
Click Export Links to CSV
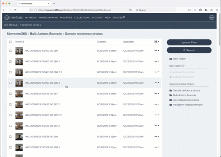coord(182,77)
